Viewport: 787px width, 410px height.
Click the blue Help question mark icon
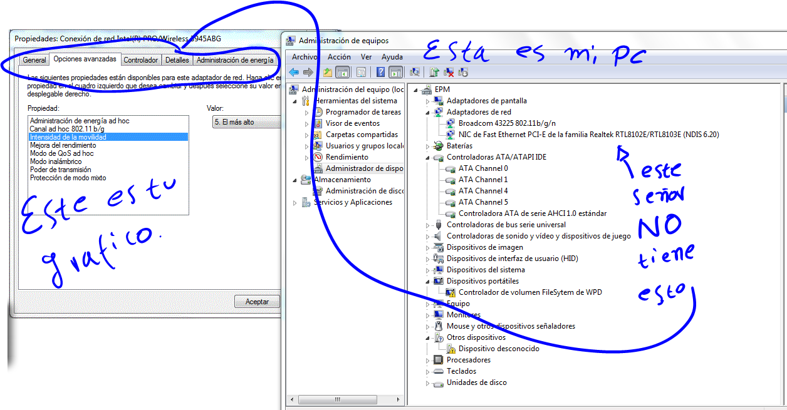click(380, 73)
